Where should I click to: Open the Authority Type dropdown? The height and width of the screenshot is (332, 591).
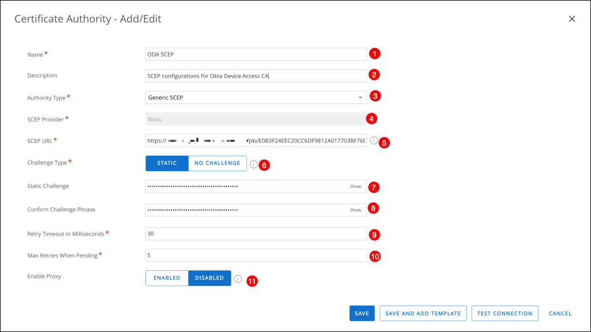pyautogui.click(x=256, y=97)
